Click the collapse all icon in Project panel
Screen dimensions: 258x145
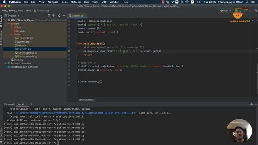pyautogui.click(x=54, y=16)
